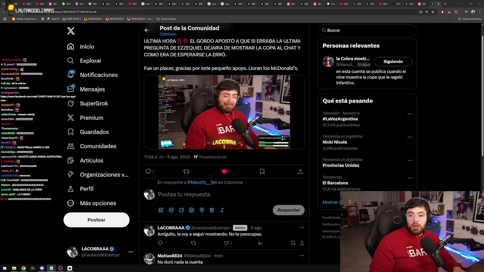Open Todos los favoritos folder
This screenshot has height=272, width=484.
(470, 19)
